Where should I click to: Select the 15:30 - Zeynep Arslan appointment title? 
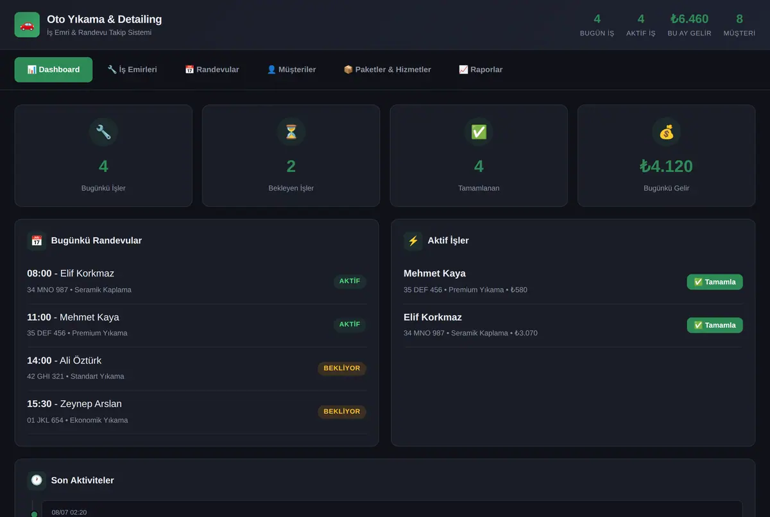point(74,403)
